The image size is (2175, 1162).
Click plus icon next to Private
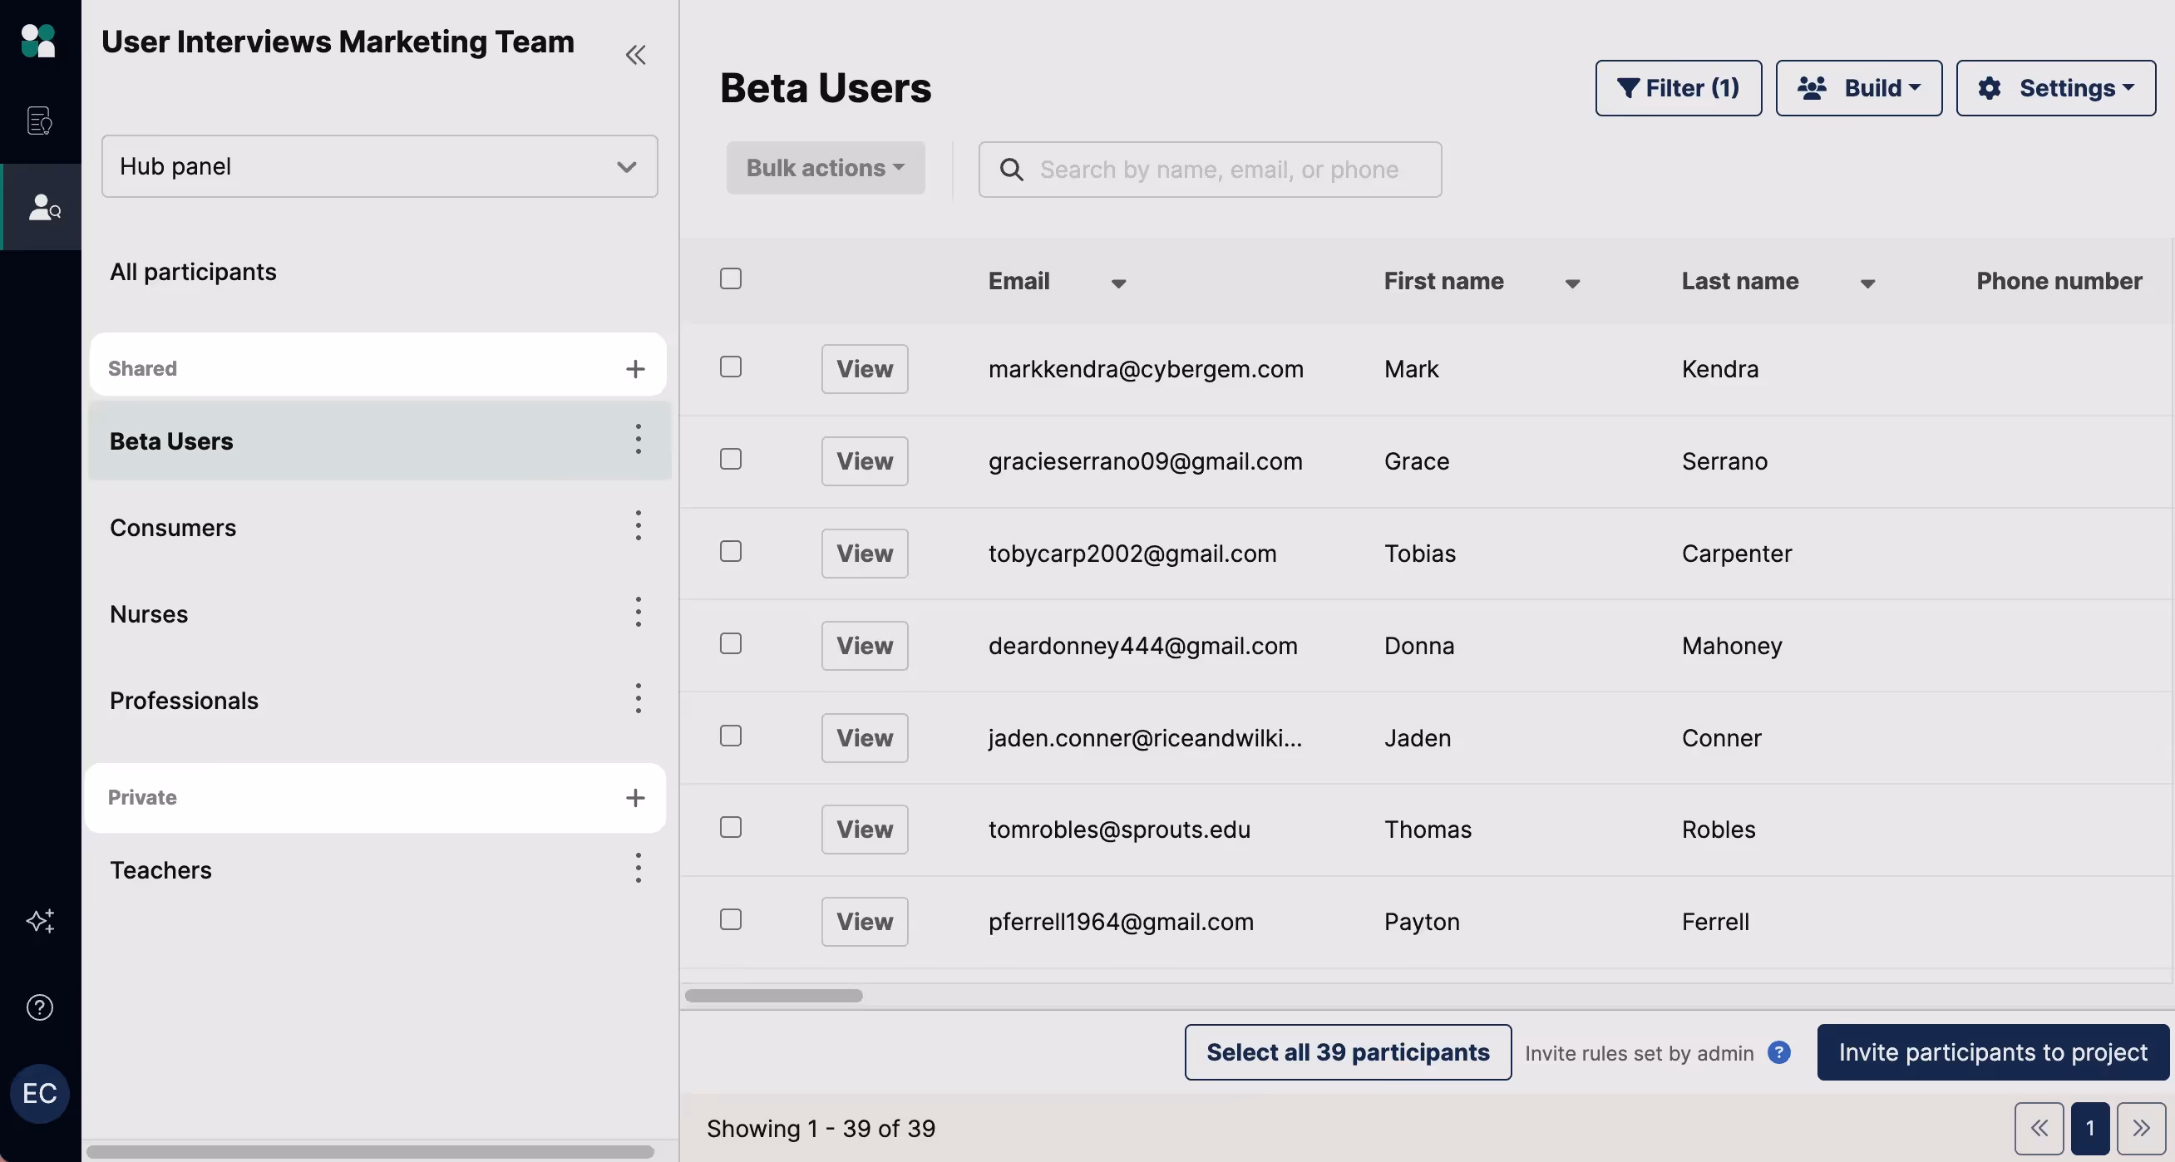[x=635, y=797]
